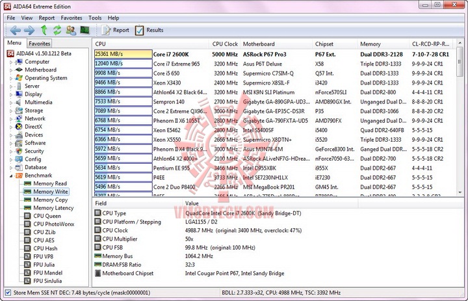Sort by the Motherboard column header
This screenshot has width=468, height=301.
click(276, 44)
